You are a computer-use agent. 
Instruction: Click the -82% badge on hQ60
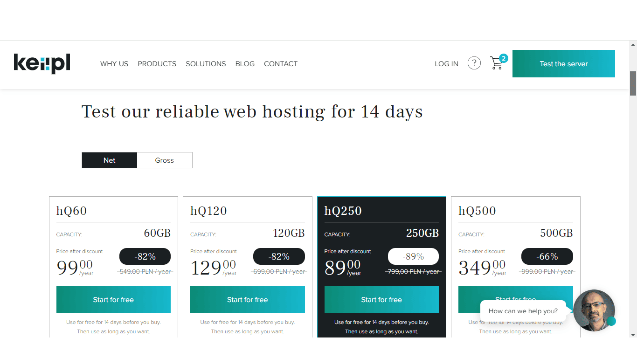coord(145,256)
